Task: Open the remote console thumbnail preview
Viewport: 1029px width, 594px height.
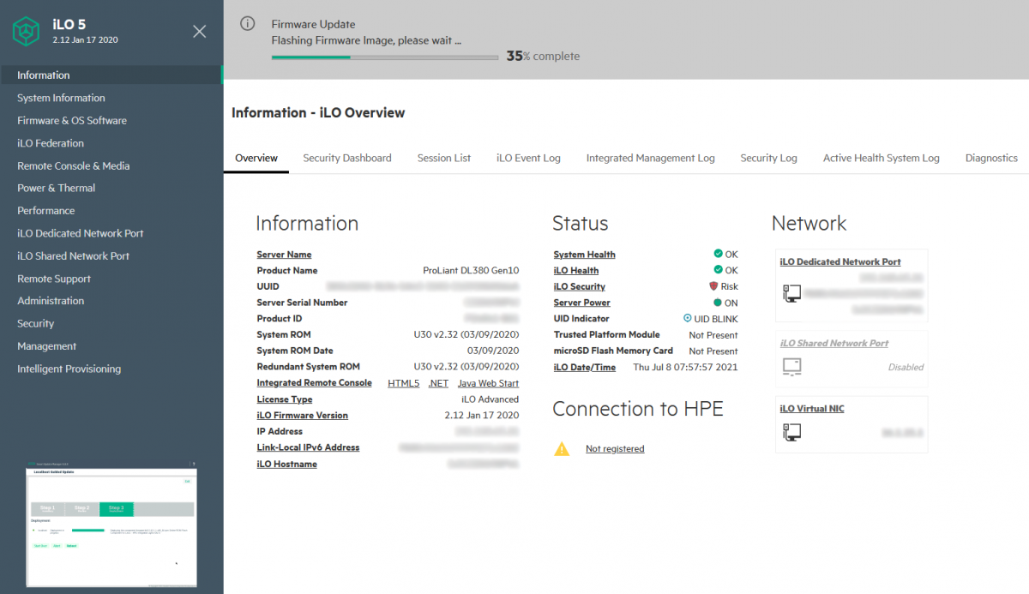Action: pos(111,525)
